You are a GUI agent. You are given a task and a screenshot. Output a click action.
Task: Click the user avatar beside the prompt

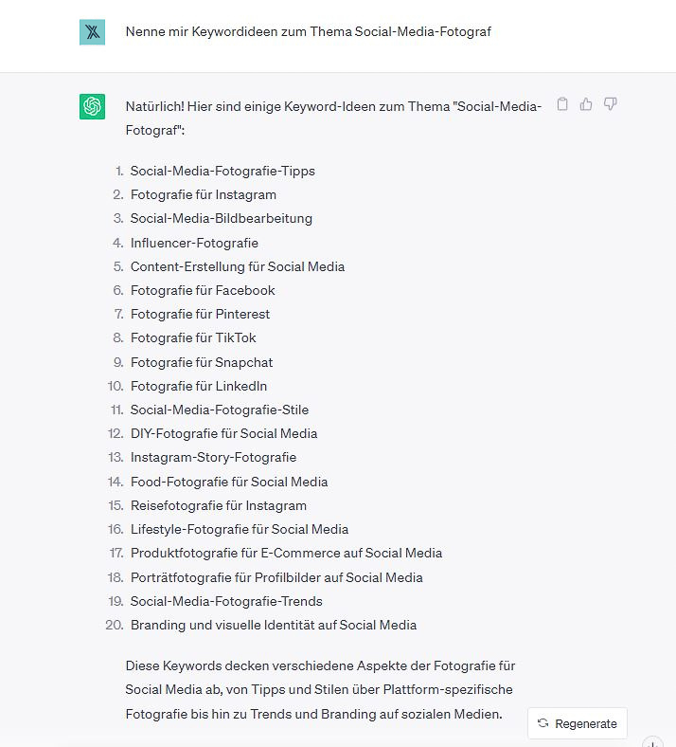coord(92,32)
